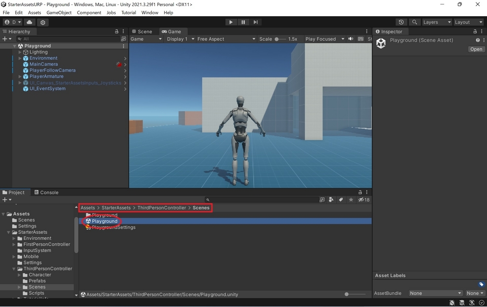Mute Game view audio

click(x=351, y=39)
